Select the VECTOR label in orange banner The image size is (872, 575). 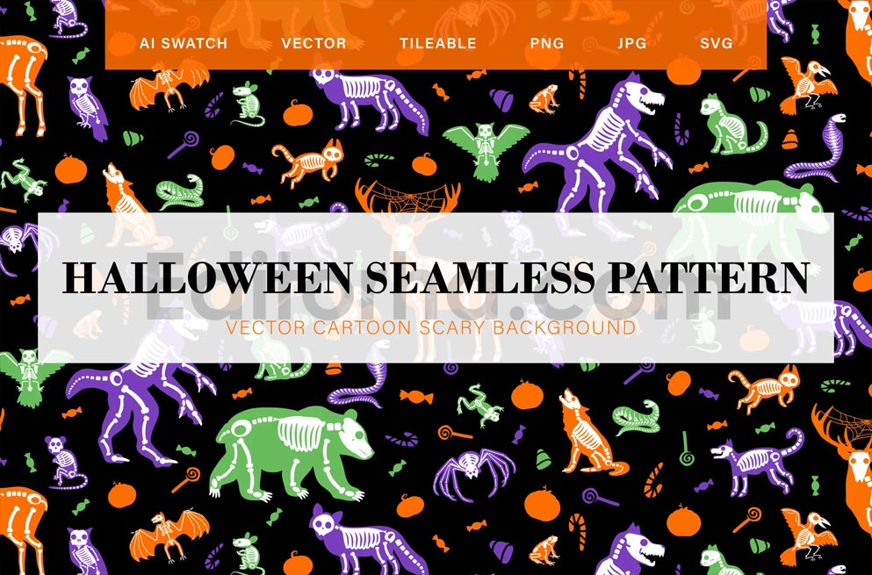pos(313,43)
